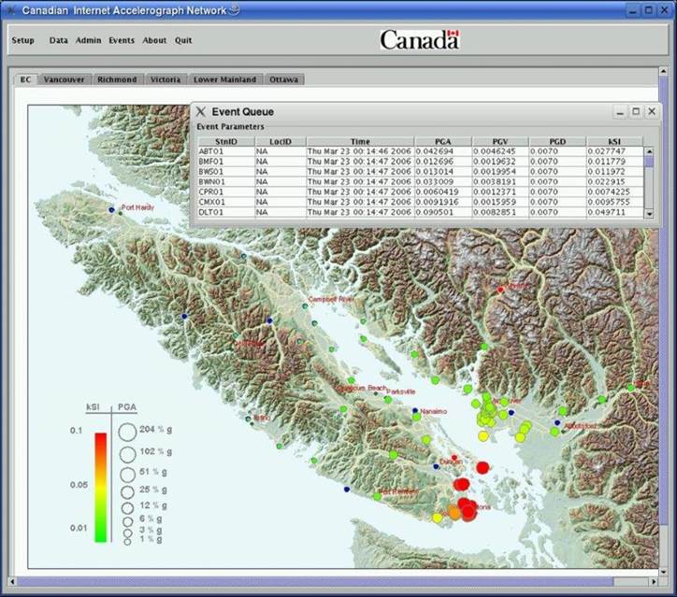Click the main window title bar app icon

click(10, 10)
